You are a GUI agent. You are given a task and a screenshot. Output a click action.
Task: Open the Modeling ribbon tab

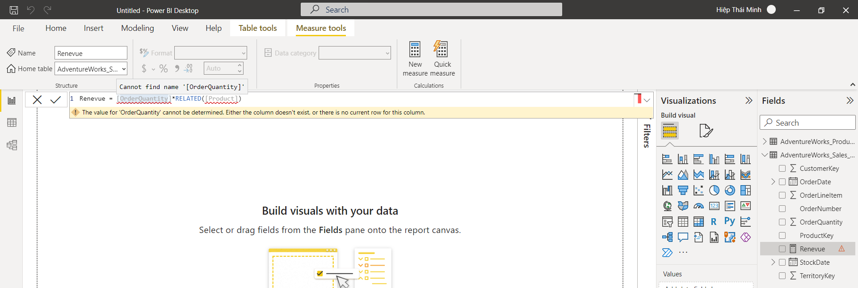click(x=137, y=28)
